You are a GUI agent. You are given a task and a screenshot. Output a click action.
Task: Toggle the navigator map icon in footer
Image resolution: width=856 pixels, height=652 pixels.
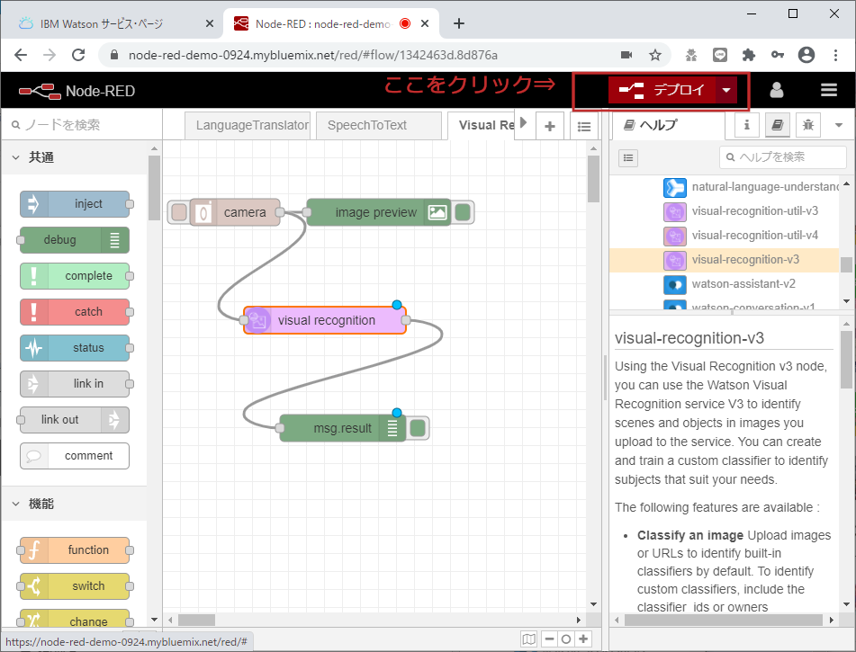[x=529, y=639]
